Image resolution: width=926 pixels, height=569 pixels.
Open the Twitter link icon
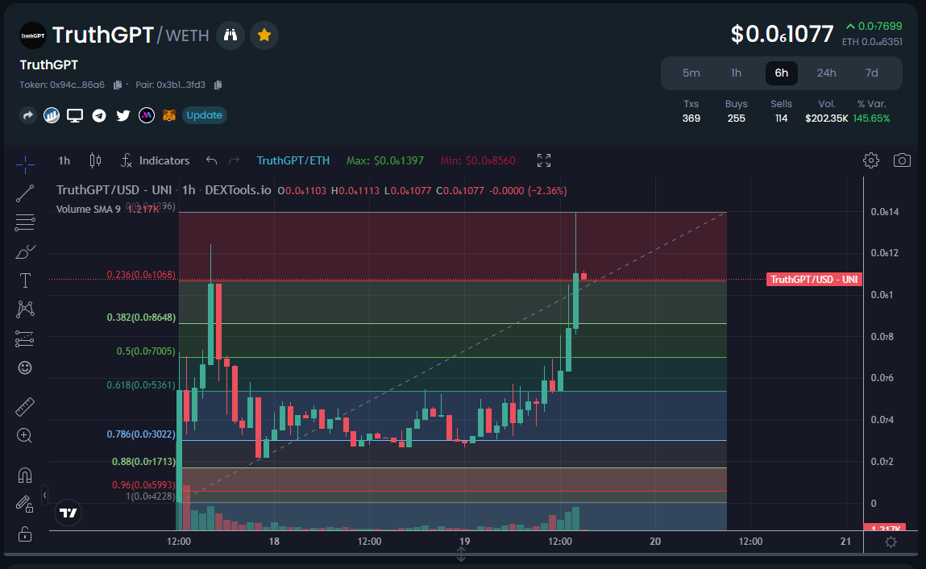point(122,115)
